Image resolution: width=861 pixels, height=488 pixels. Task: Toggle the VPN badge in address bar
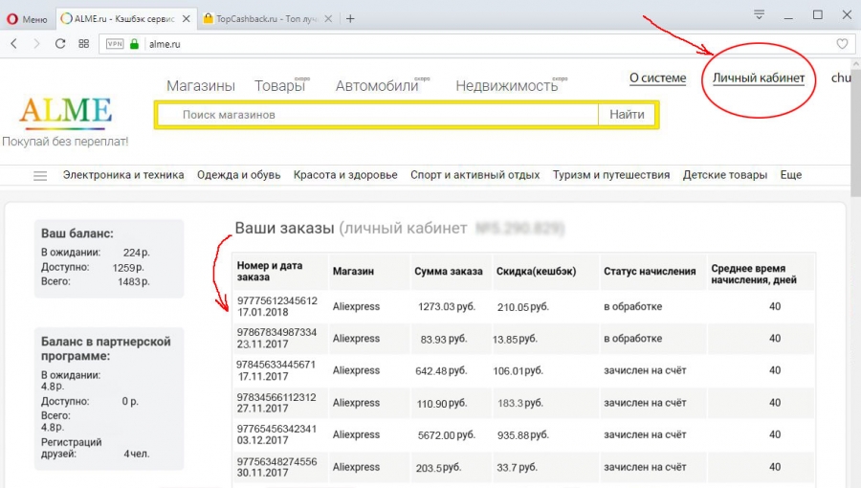(115, 44)
